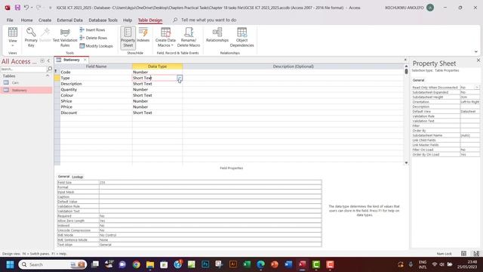Click the navigation search magnifier icon

tap(50, 69)
